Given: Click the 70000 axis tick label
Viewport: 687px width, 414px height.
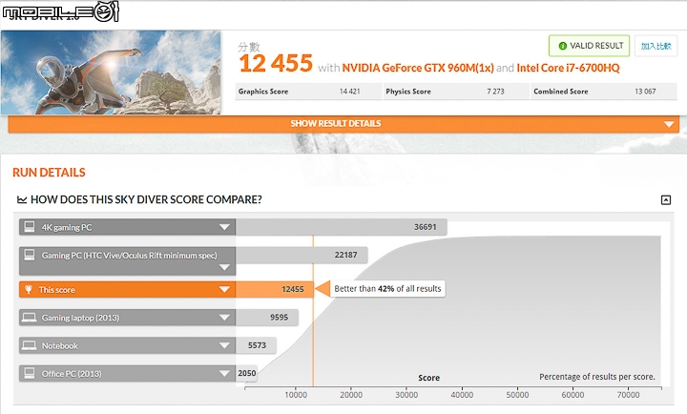Looking at the screenshot, I should tap(628, 395).
